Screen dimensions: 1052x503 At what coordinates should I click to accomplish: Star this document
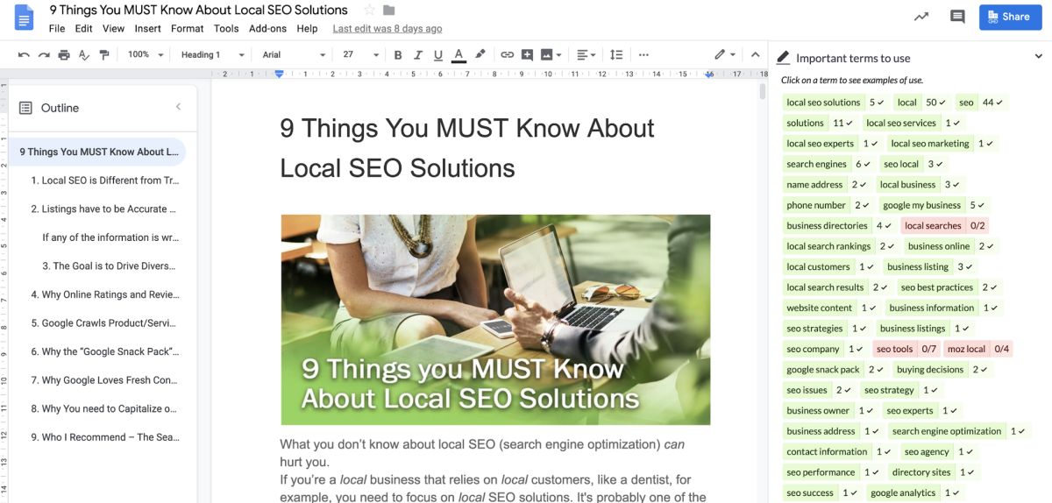[369, 11]
